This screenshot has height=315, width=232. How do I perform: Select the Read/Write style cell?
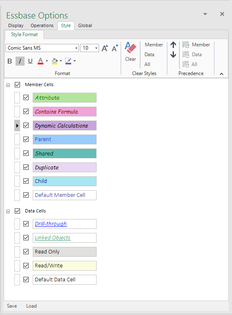[65, 266]
